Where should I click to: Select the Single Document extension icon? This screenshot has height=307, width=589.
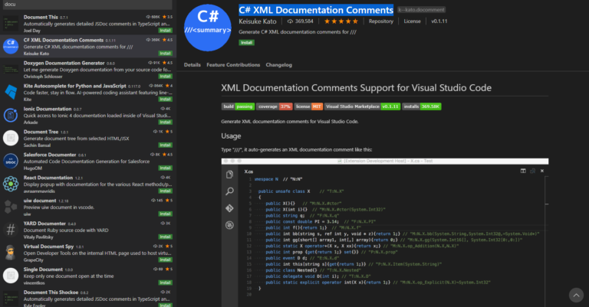coord(11,276)
